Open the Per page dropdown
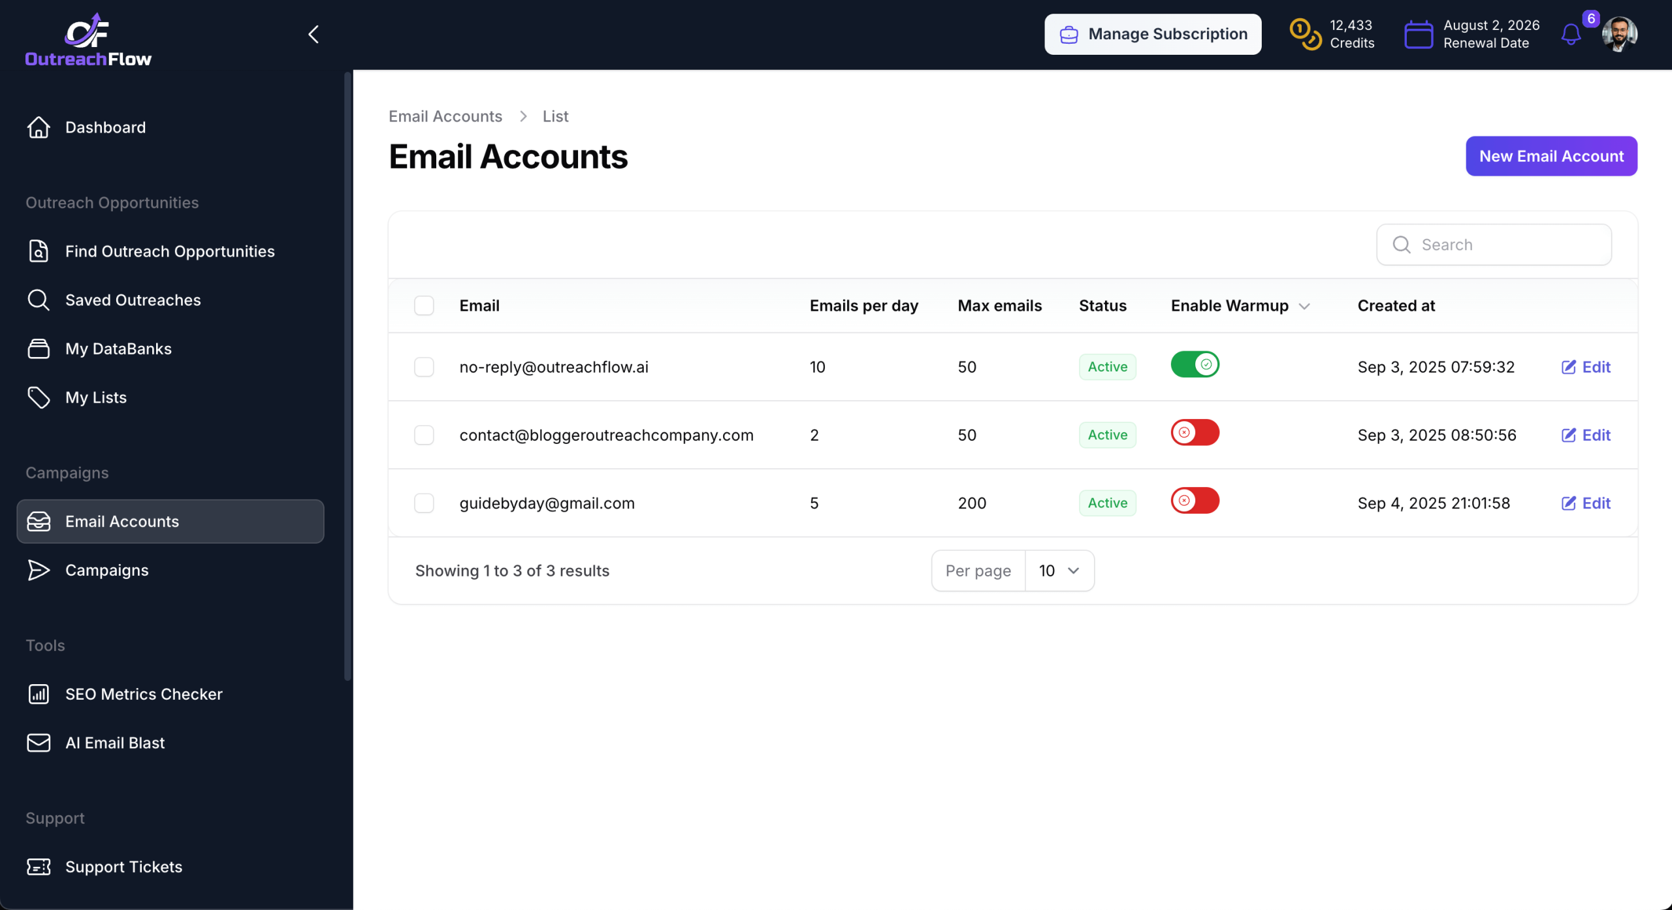Image resolution: width=1672 pixels, height=910 pixels. click(1059, 571)
